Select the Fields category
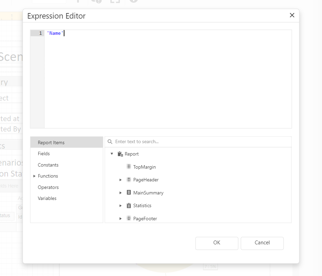The height and width of the screenshot is (276, 322). coord(44,153)
